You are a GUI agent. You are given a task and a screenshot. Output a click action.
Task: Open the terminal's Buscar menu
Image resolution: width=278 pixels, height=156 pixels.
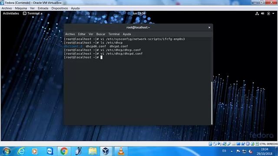(101, 34)
